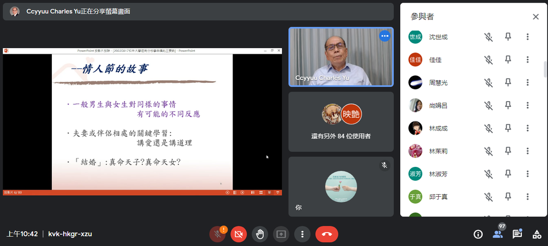Close the 參與者 panel
The image size is (548, 246).
(x=536, y=17)
